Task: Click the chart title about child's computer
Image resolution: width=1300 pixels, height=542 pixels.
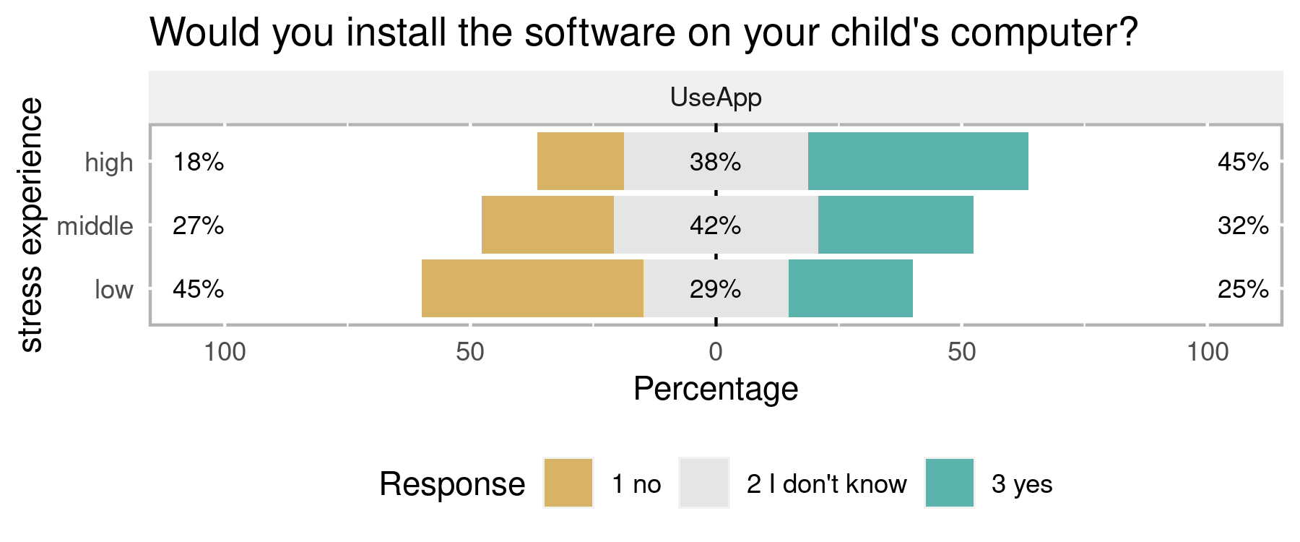Action: [643, 33]
